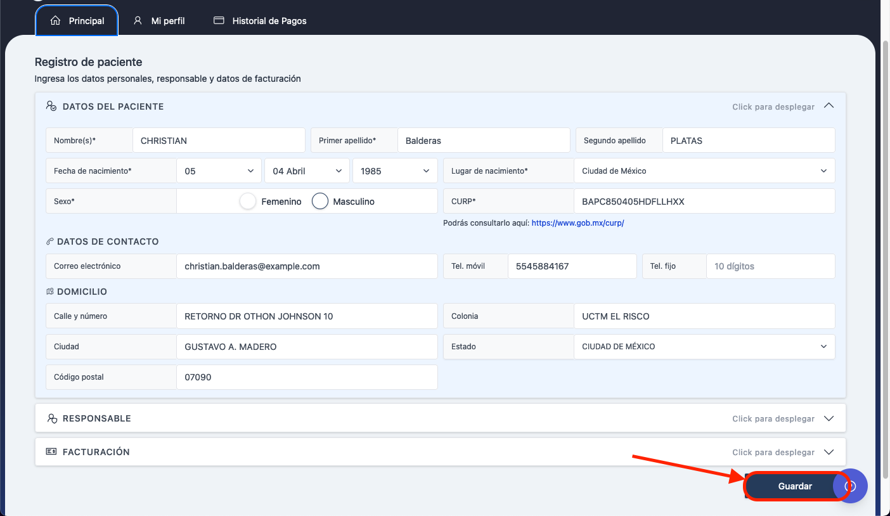
Task: Click the map icon beside Domicilio
Action: (x=49, y=292)
